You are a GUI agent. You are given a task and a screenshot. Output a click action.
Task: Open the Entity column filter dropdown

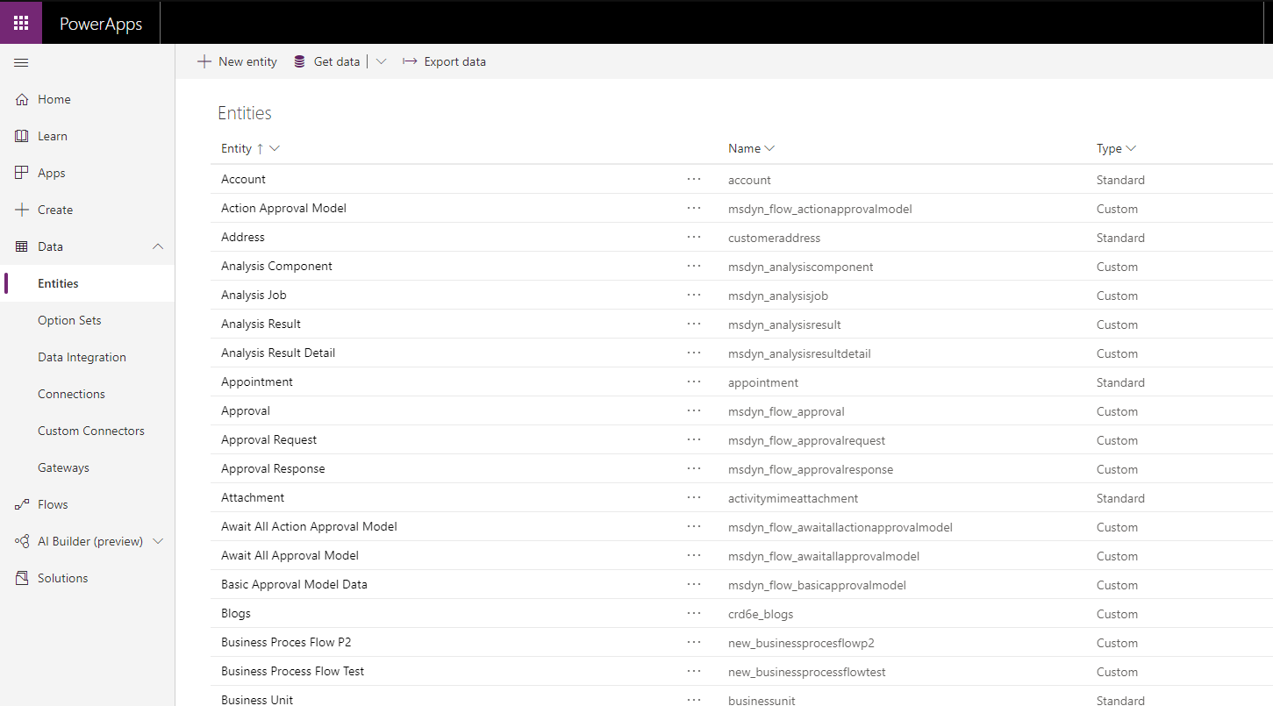275,149
